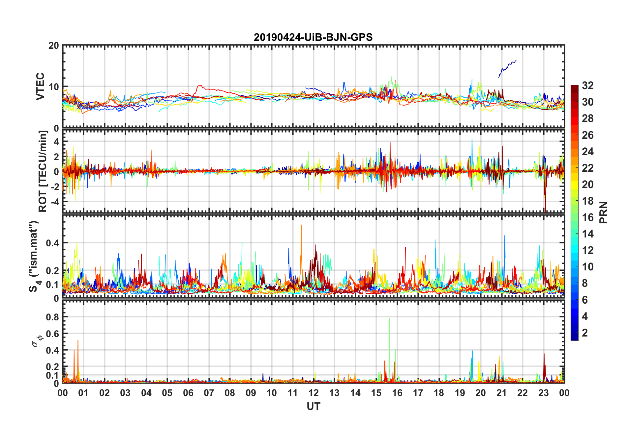Click the "13" hour tick on the UT axis
The height and width of the screenshot is (425, 627).
pos(334,393)
